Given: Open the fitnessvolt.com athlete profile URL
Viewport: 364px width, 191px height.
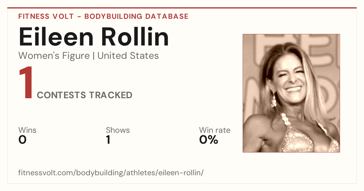Looking at the screenshot, I should pyautogui.click(x=111, y=173).
